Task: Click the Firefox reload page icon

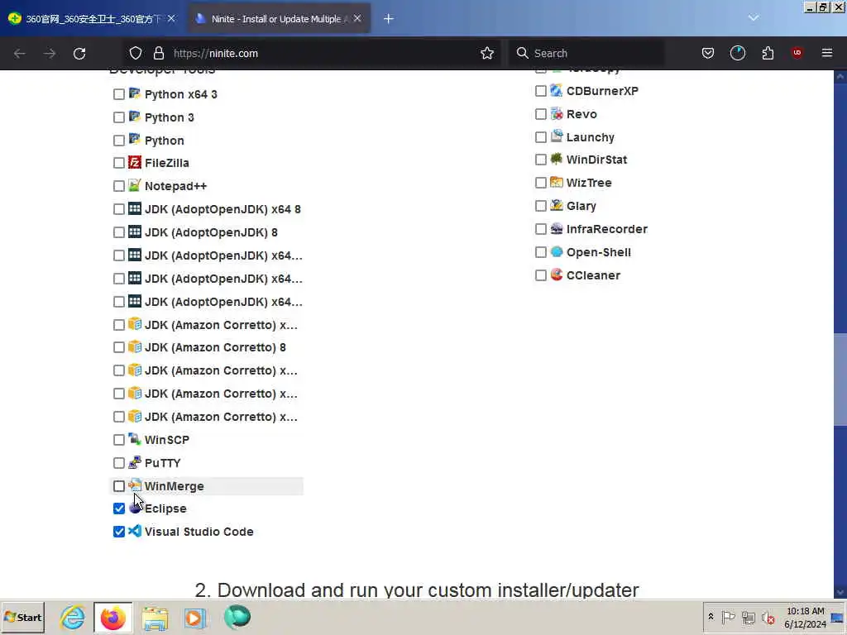Action: 79,54
